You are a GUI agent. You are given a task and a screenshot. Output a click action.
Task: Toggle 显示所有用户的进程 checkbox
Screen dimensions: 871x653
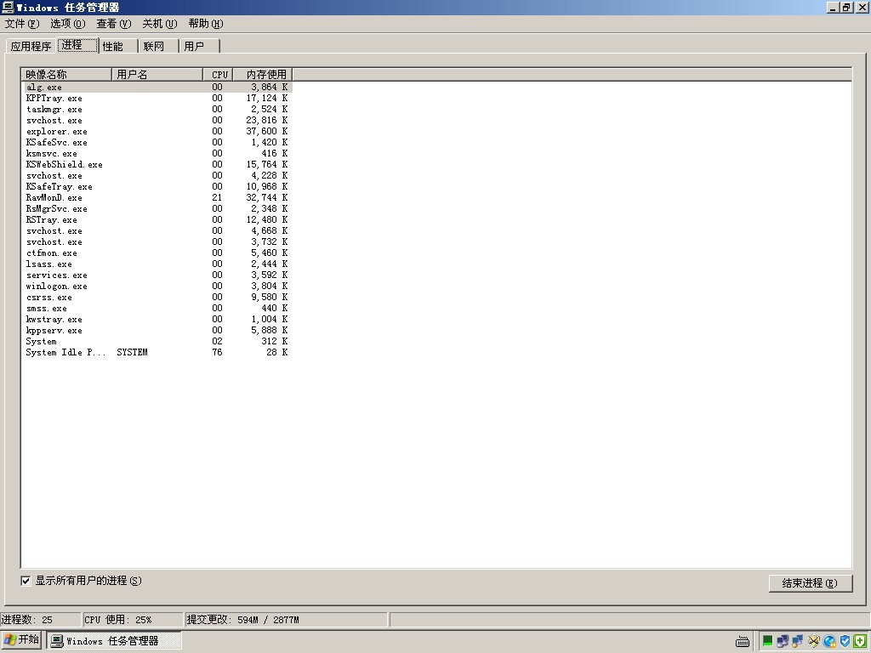click(x=26, y=581)
